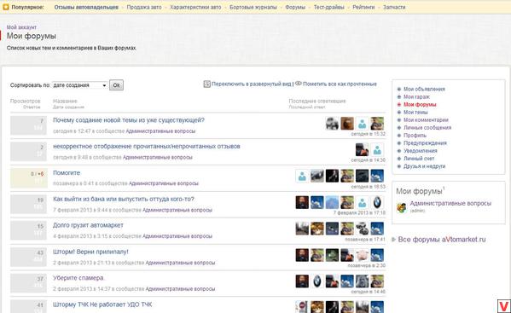Open 'Административные вопросы' community link in 'Помогите' row
Viewport: 511px width, 313px height.
164,183
